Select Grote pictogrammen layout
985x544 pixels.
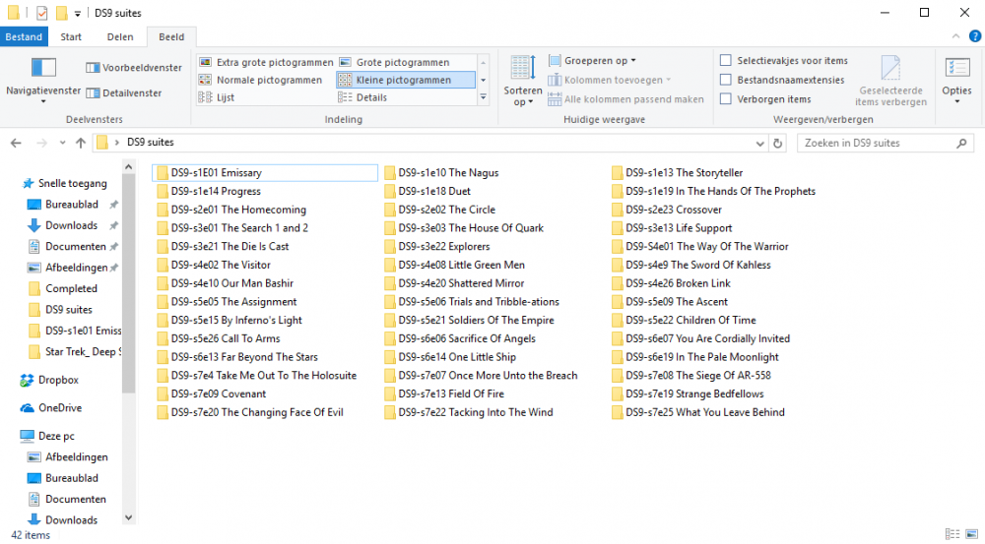[x=395, y=62]
